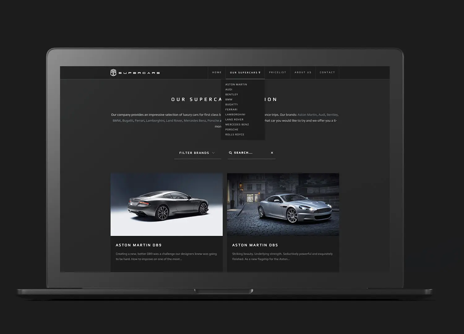The image size is (464, 334).
Task: Follow the Bugatti link in description paragraph
Action: tap(127, 121)
